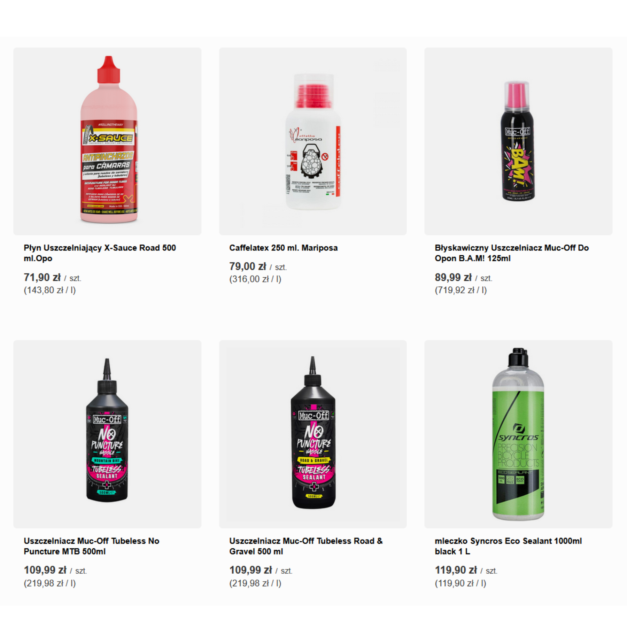Open the Muc-Off Road & Gravel bottle image
This screenshot has height=627, width=627.
[x=313, y=434]
